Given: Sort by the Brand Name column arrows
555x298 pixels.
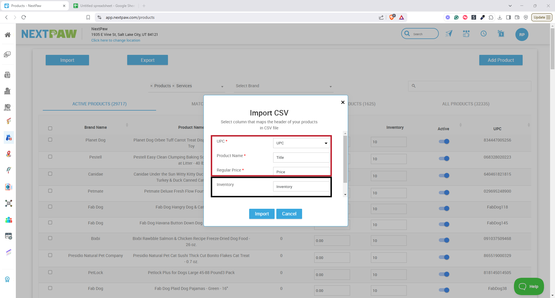Looking at the screenshot, I should point(127,125).
